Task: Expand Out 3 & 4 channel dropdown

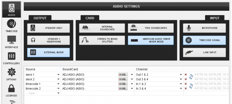Action: pyautogui.click(x=181, y=79)
